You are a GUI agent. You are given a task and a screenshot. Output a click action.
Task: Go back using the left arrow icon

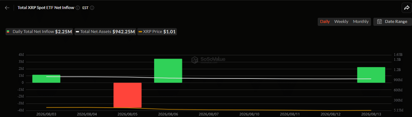point(7,7)
